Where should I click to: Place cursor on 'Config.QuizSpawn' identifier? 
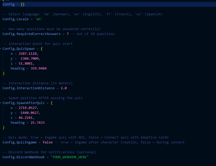click(19, 49)
